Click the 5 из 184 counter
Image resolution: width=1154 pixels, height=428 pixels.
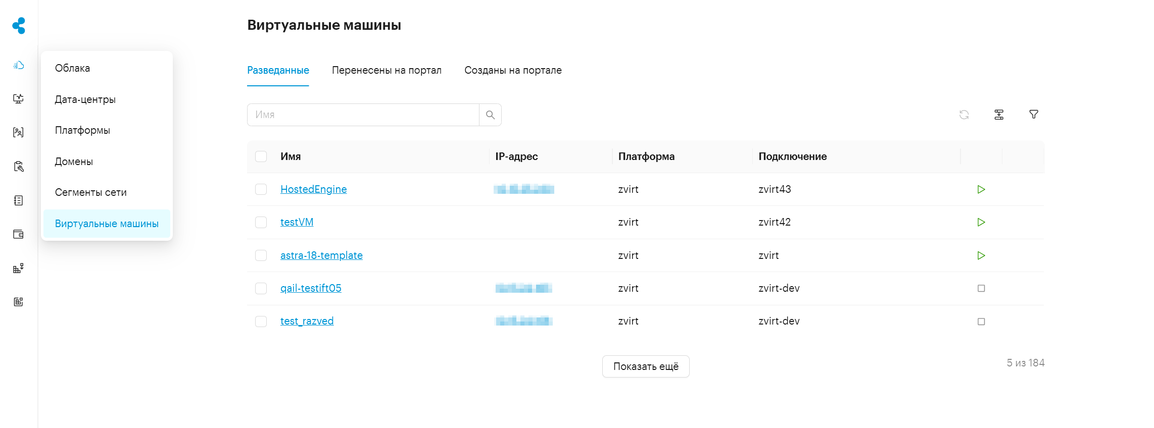(1026, 363)
